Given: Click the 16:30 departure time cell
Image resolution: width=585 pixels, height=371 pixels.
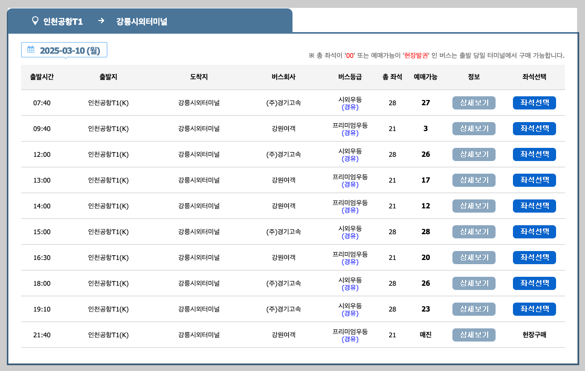Looking at the screenshot, I should tap(42, 257).
